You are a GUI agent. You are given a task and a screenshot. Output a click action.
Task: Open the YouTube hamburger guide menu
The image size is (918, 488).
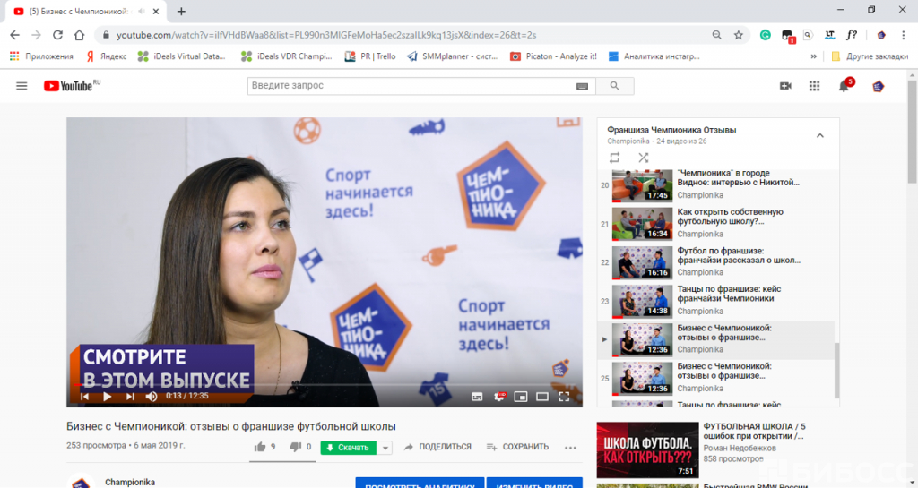click(22, 86)
